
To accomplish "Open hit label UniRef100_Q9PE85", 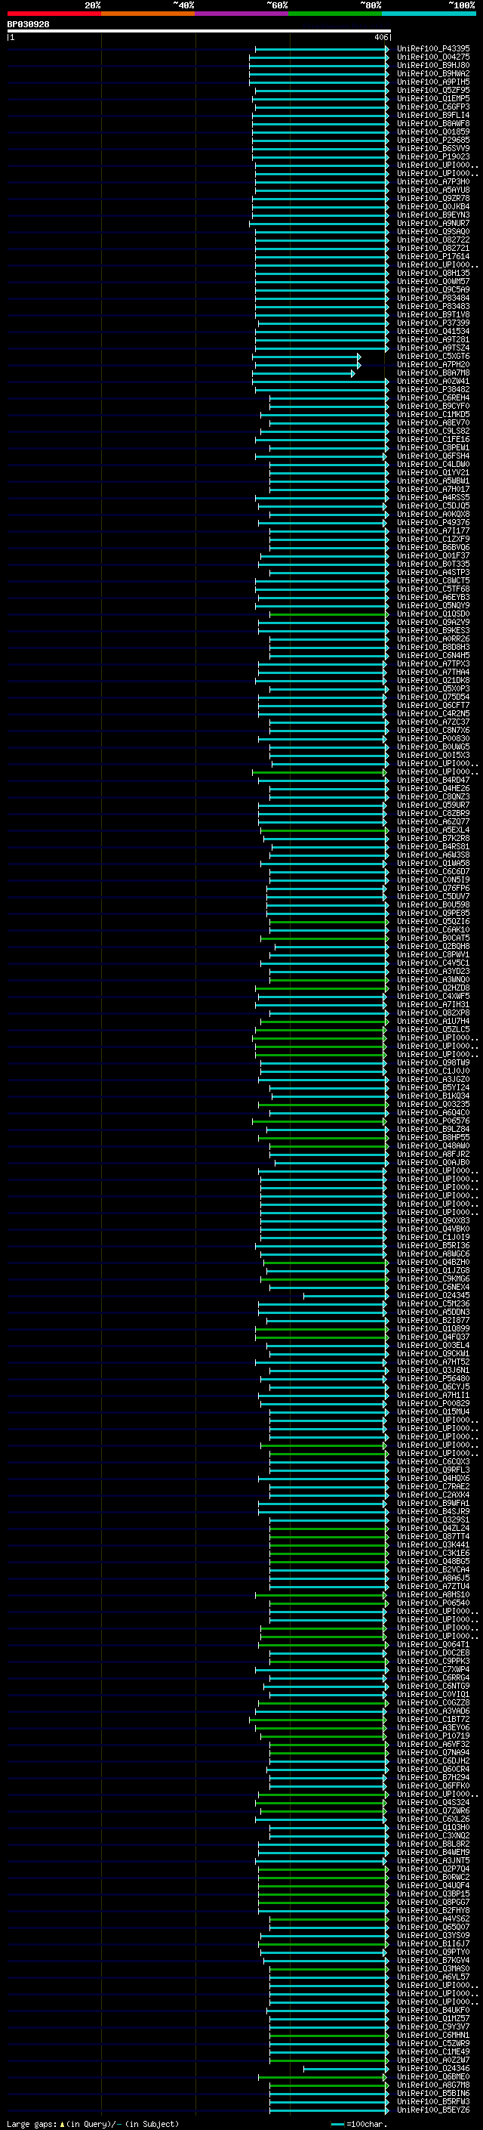I will click(x=433, y=913).
